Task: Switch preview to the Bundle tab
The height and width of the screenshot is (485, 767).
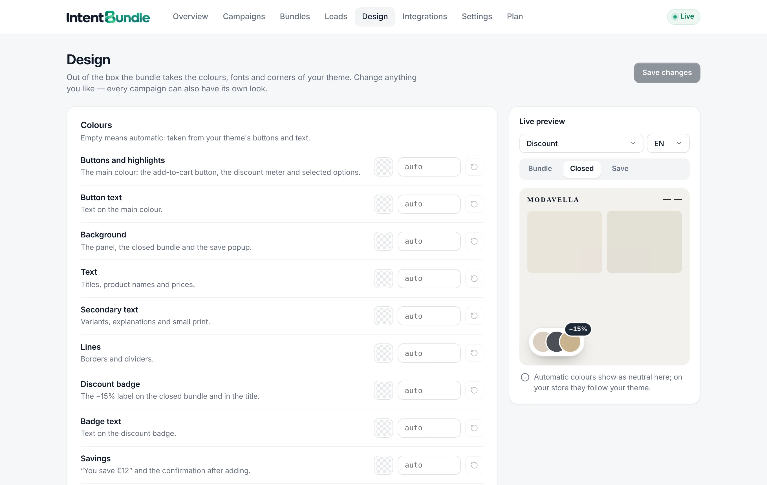Action: pos(540,169)
